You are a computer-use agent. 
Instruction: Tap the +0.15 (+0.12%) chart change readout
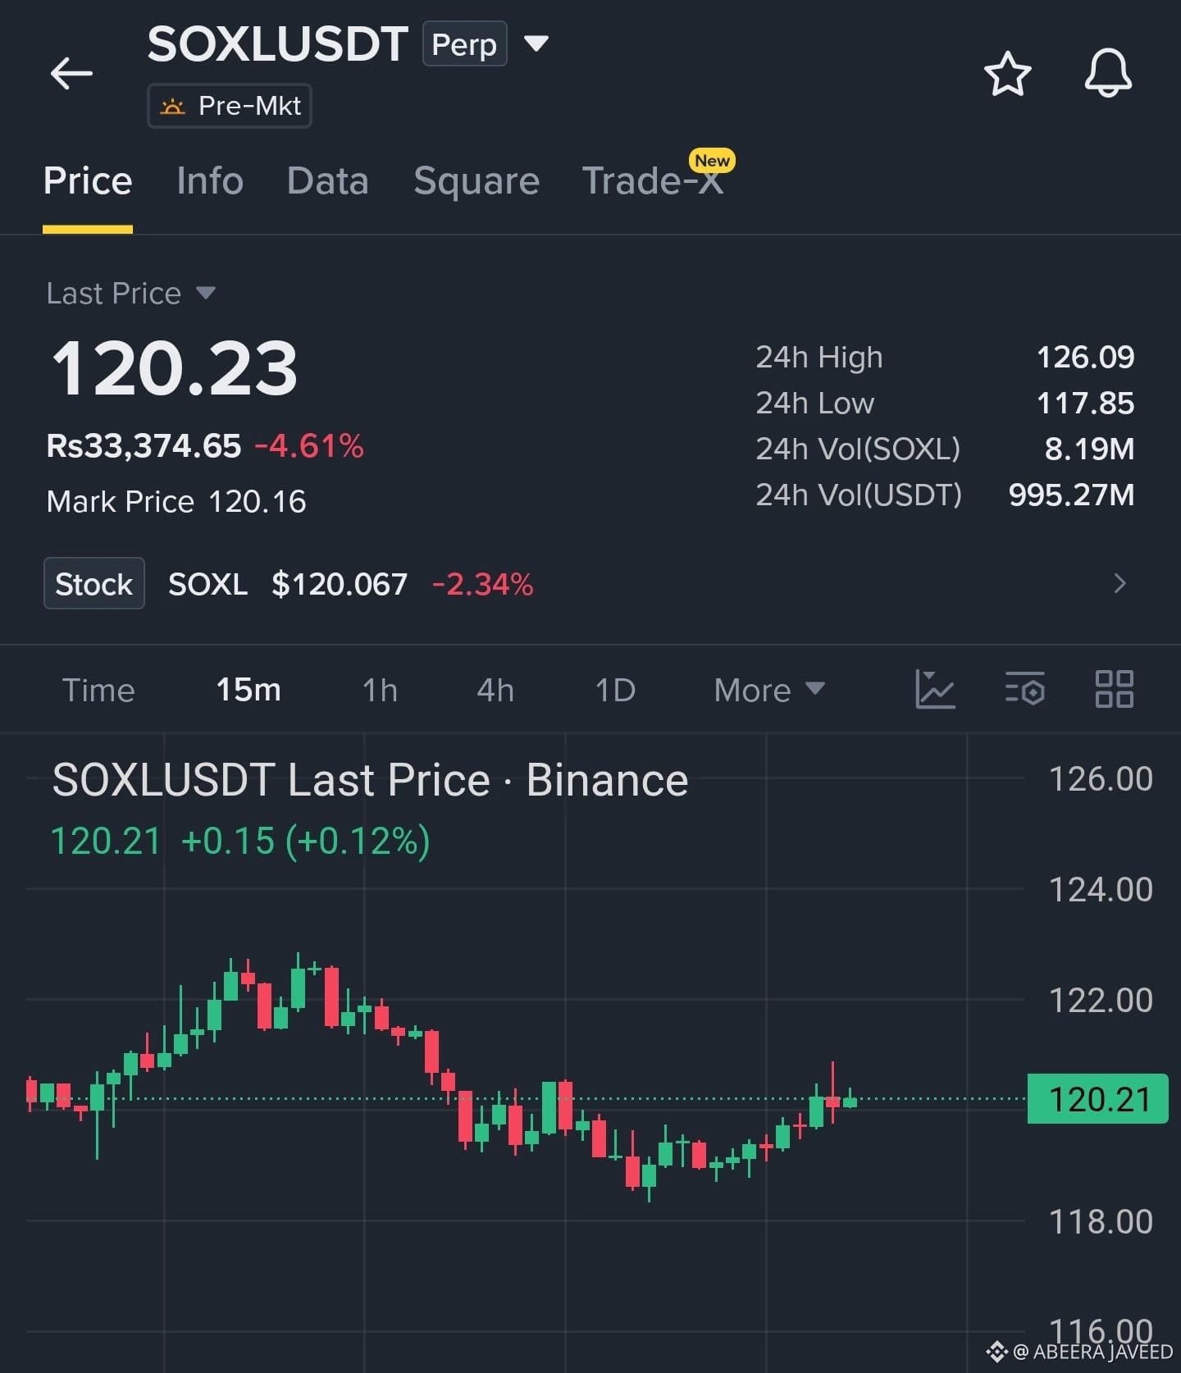click(305, 842)
